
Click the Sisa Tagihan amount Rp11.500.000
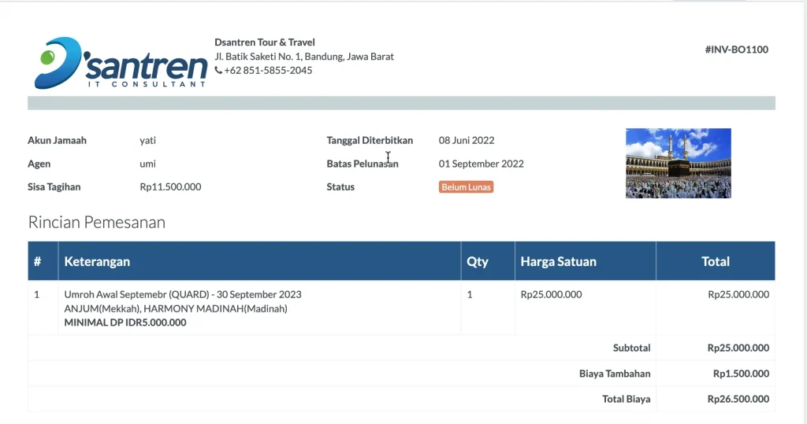coord(170,187)
